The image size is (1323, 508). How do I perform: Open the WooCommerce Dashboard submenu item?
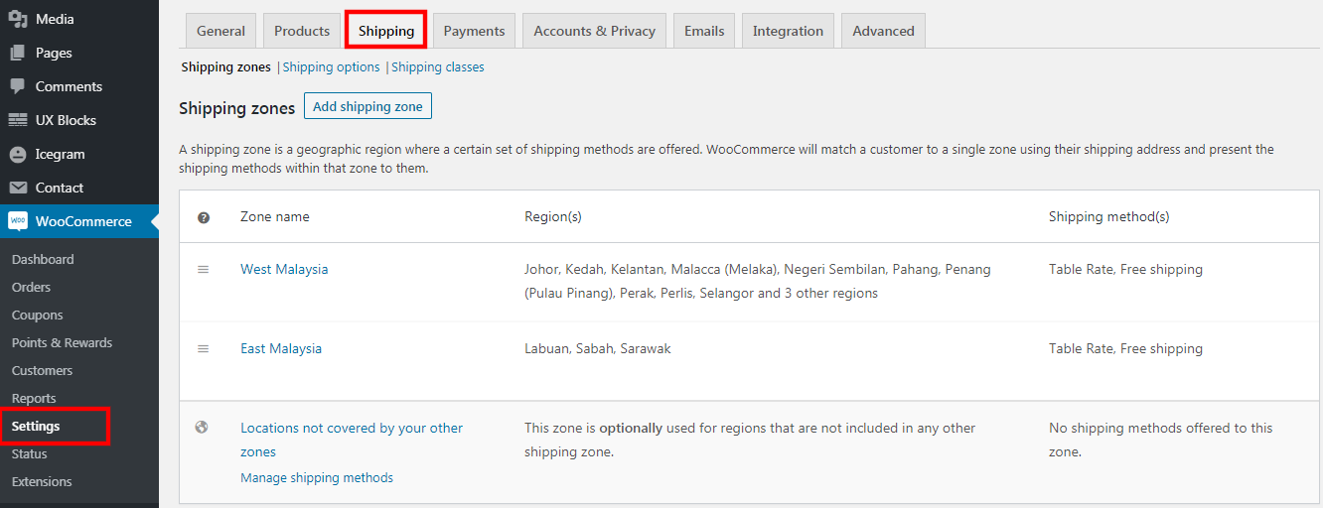pos(43,259)
